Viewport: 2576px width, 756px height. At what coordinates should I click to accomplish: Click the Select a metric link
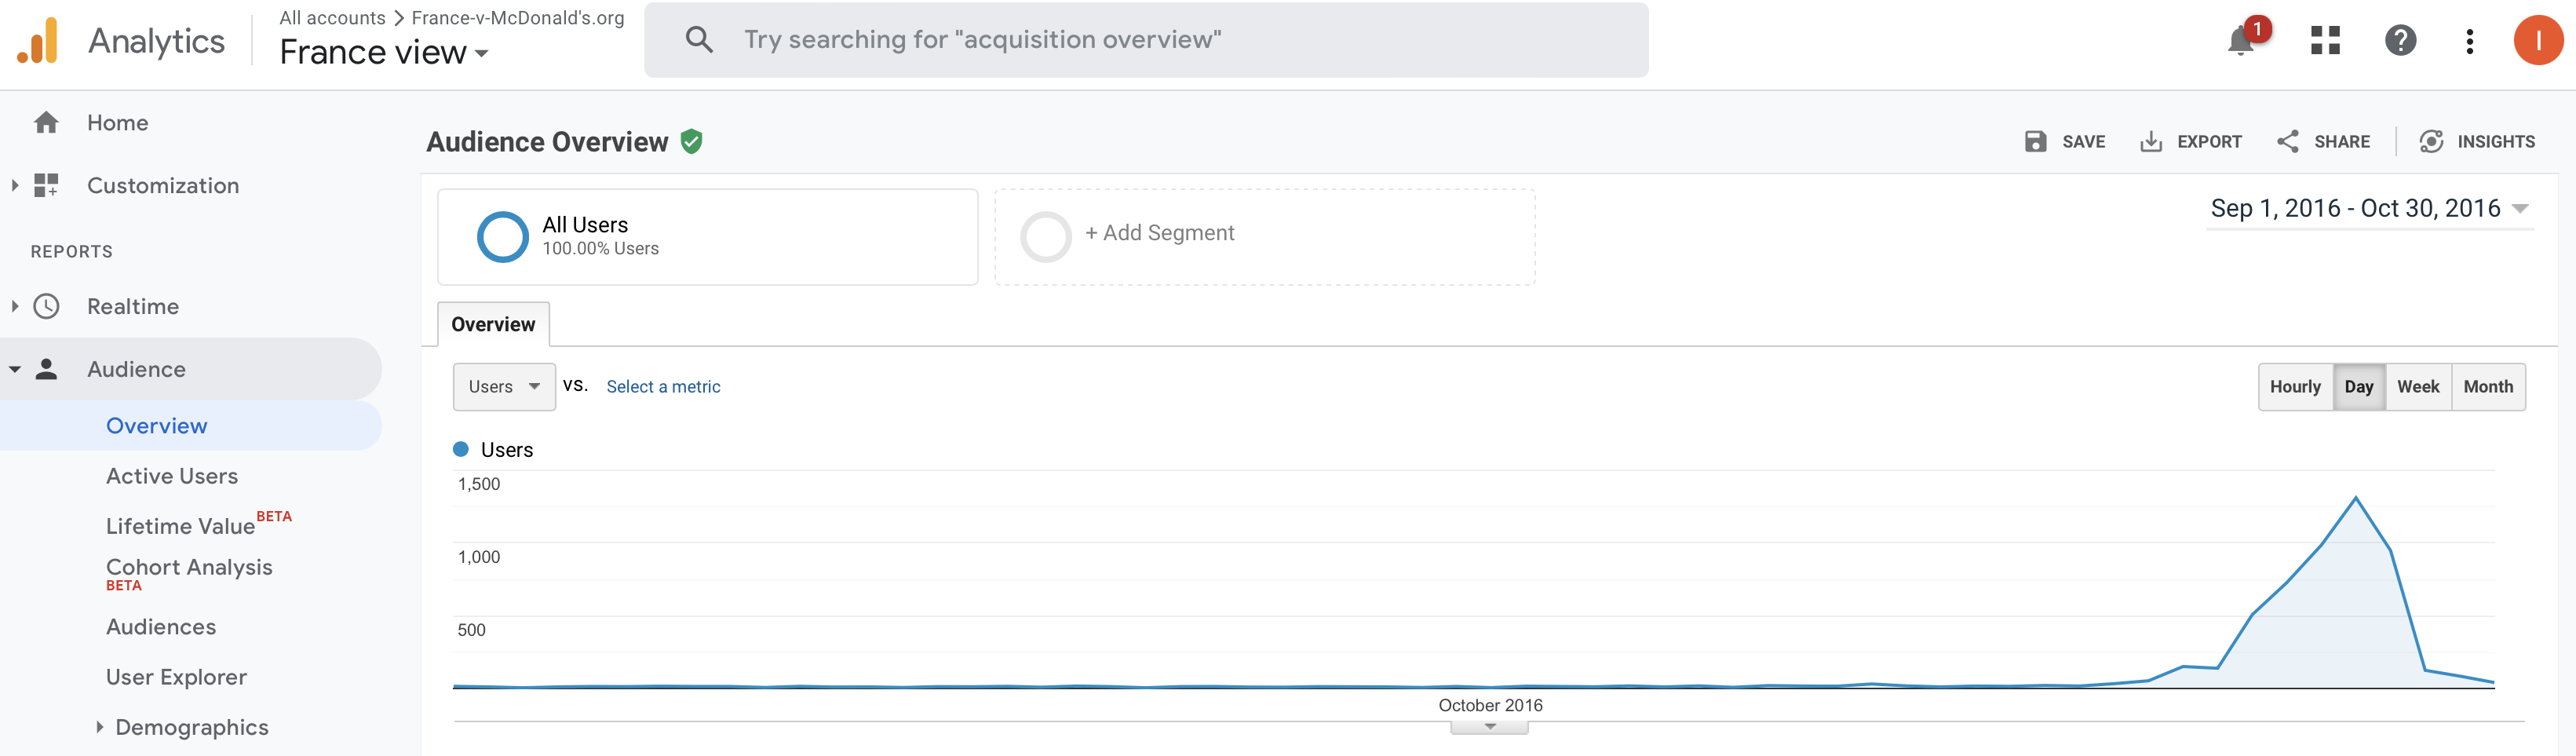tap(663, 386)
